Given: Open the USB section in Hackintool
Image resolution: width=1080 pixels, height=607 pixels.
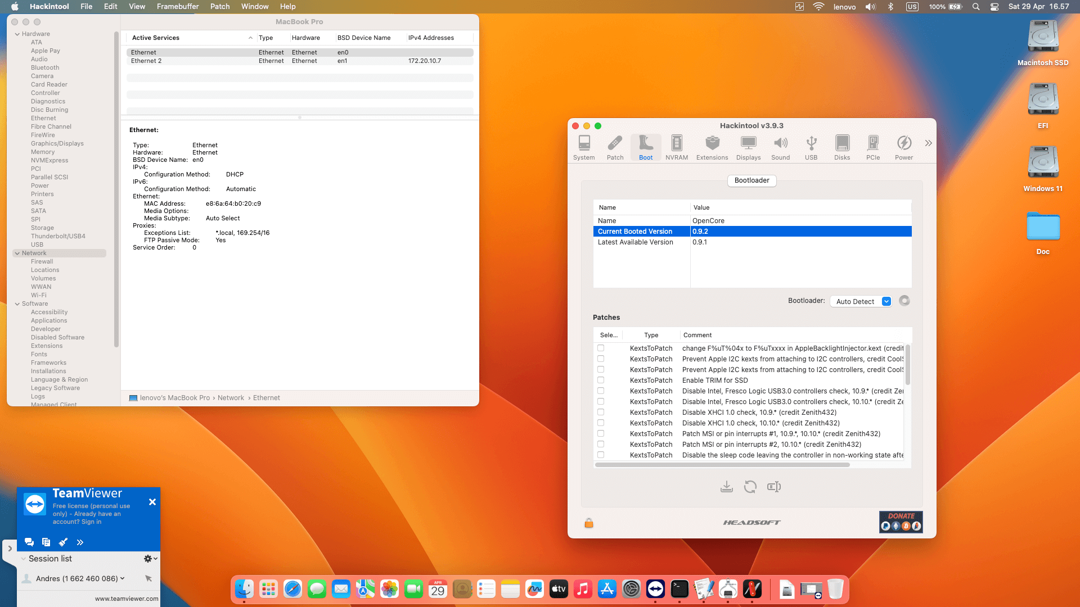Looking at the screenshot, I should point(811,148).
